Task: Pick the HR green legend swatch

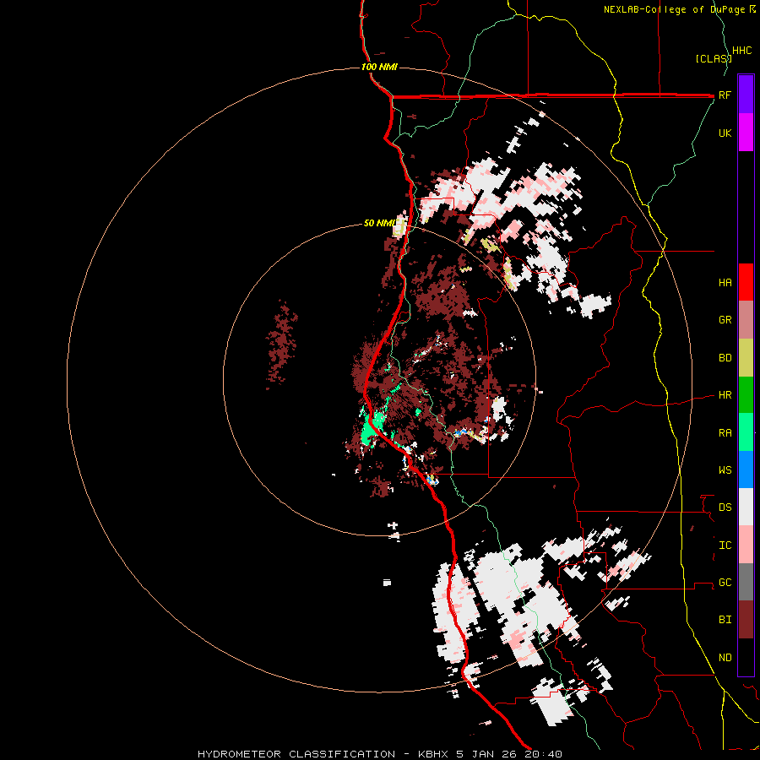Action: [746, 395]
